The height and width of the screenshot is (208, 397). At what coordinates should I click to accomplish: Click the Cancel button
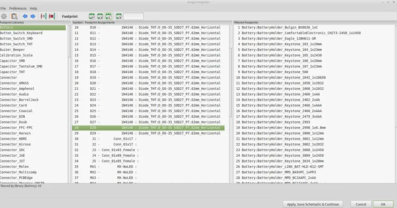(361, 204)
